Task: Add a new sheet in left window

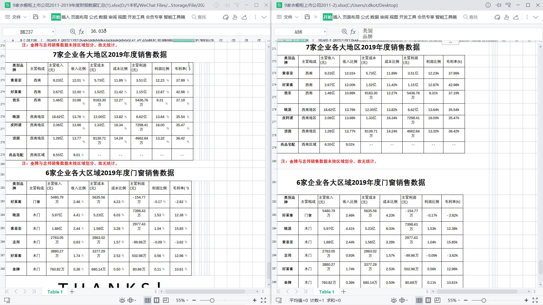Action: pyautogui.click(x=72, y=292)
